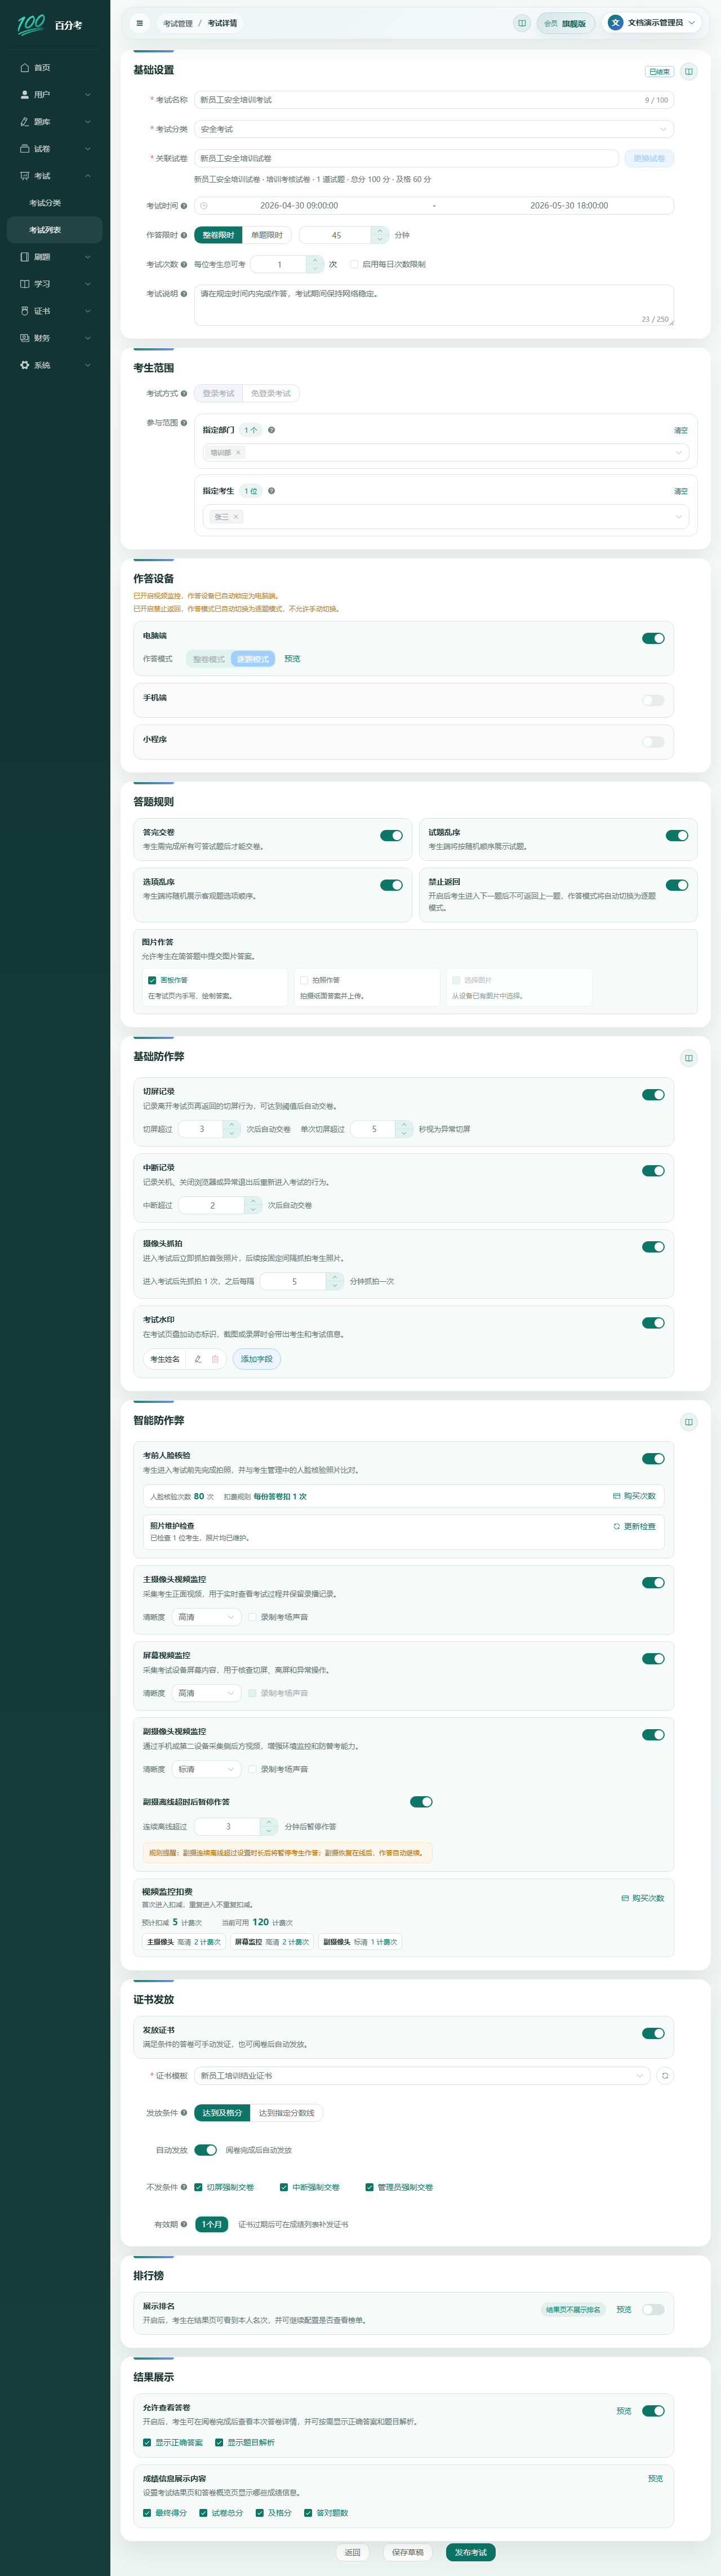Open the guide icon in 基础防作弊 section
The height and width of the screenshot is (2576, 721).
tap(689, 1058)
